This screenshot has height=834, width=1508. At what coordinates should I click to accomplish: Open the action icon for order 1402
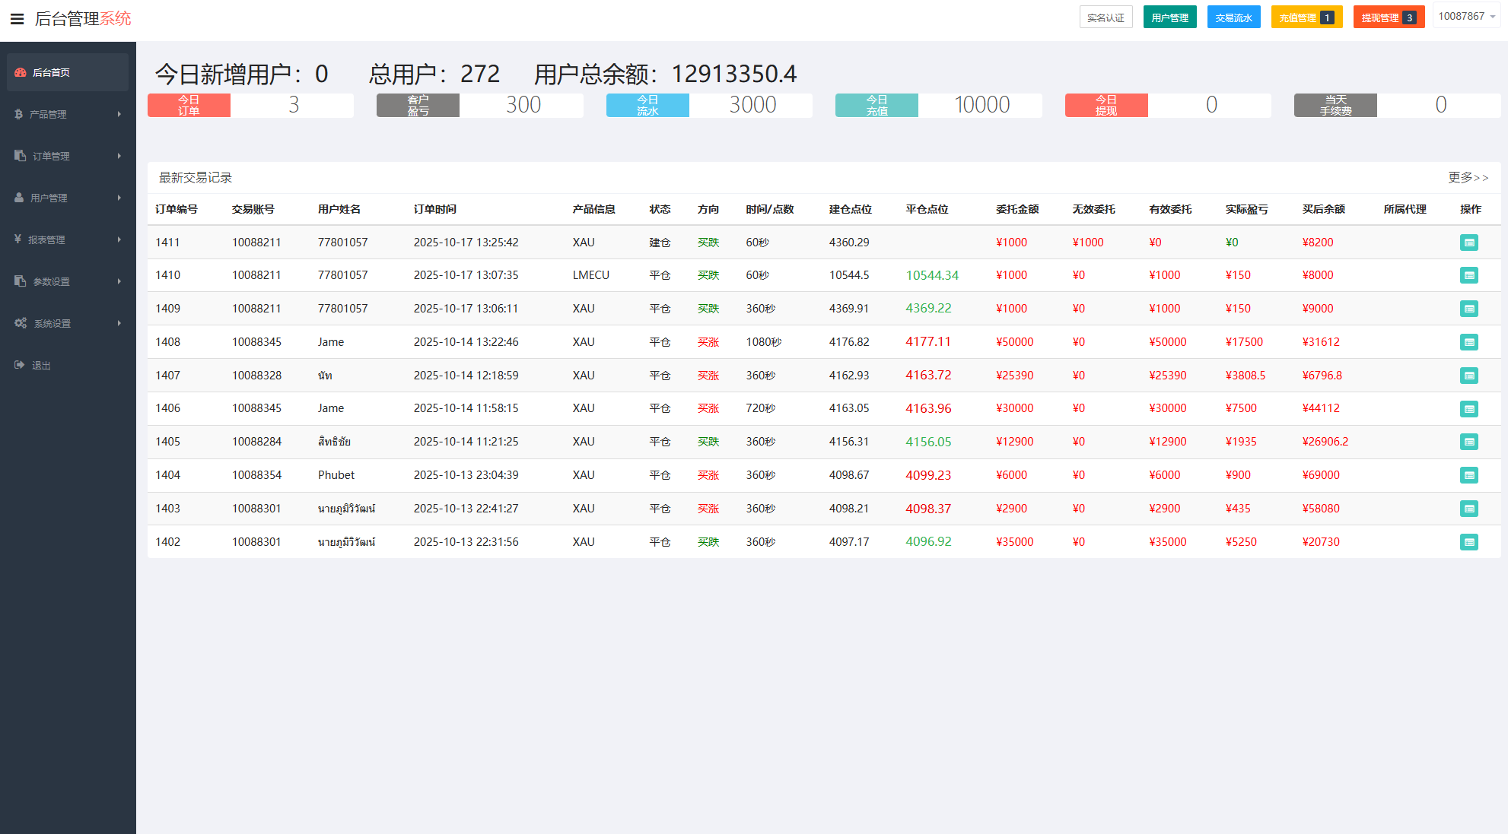[1469, 542]
